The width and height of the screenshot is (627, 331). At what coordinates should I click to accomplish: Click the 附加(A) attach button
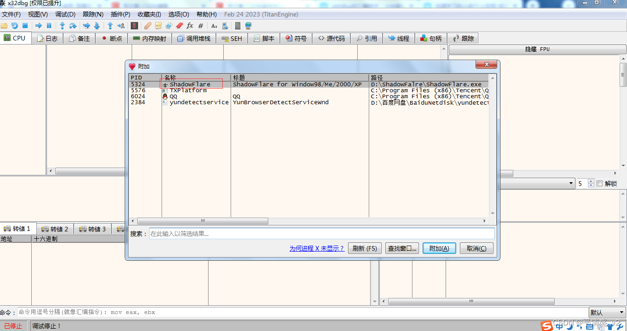[439, 248]
